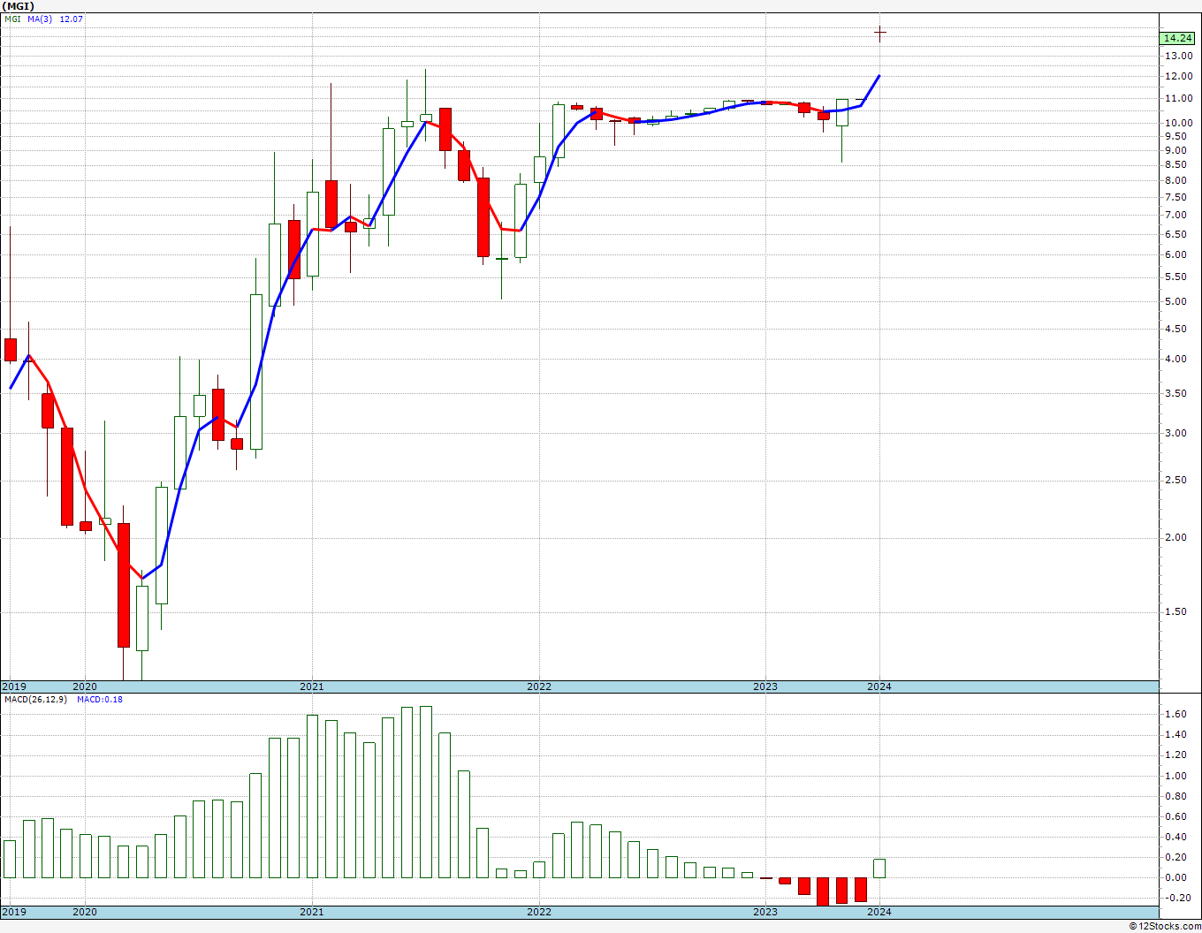
Task: Click 2019 on the price chart time axis
Action: (x=13, y=686)
